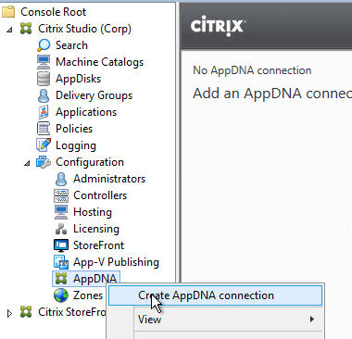Screen dimensions: 352x339
Task: Click the StoreFront screen icon
Action: (61, 245)
